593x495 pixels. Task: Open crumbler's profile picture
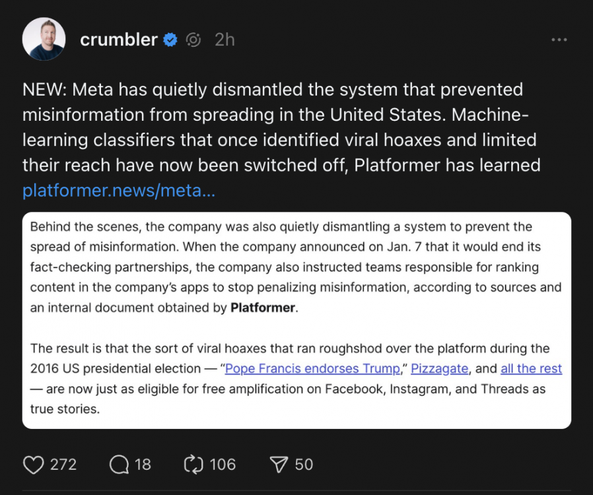(44, 40)
